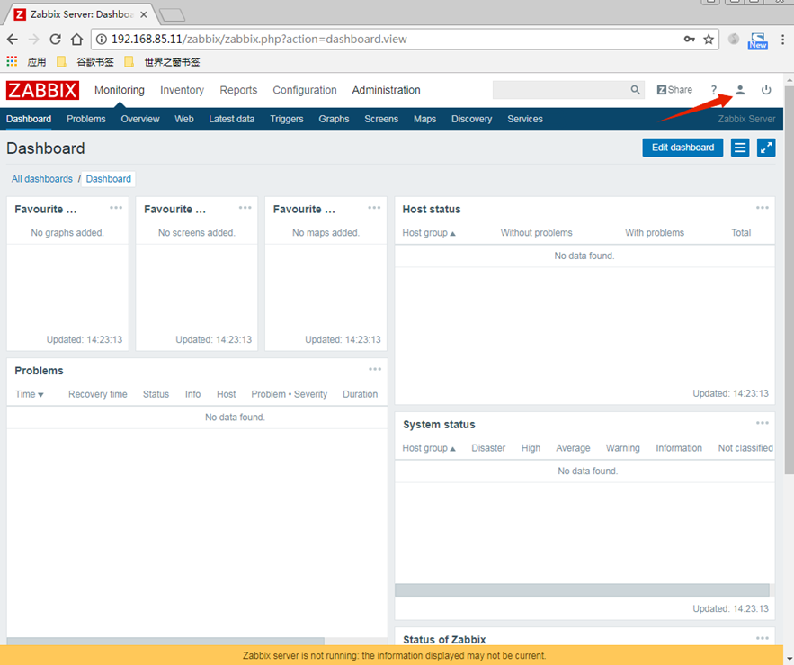Open Favourite graphs widget menu dots

(x=116, y=208)
